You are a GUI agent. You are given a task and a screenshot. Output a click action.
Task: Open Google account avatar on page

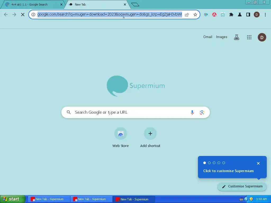click(x=262, y=37)
